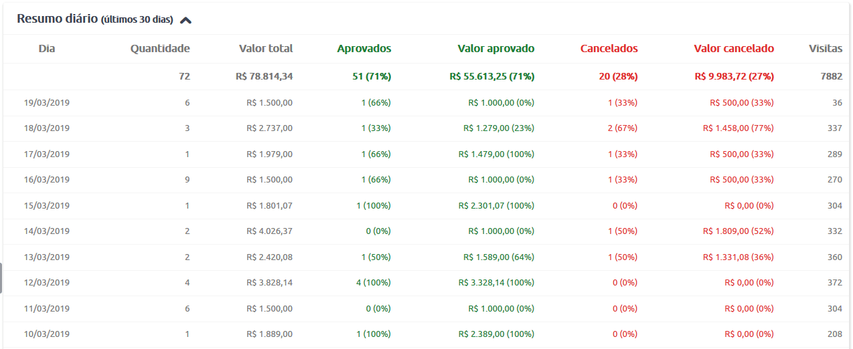Screen dimensions: 853x349
Task: Select total approved '51 (71%)'
Action: click(x=372, y=76)
